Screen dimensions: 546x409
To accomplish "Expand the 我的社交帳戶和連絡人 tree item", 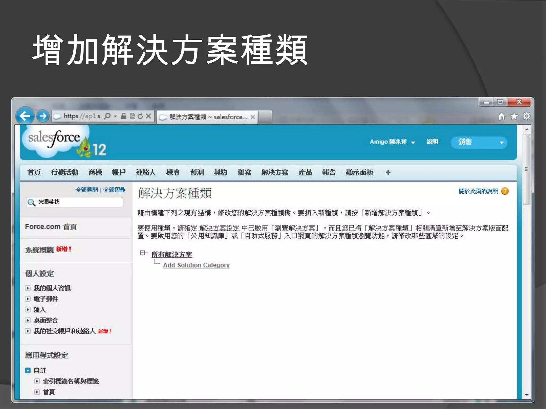I will click(x=28, y=331).
